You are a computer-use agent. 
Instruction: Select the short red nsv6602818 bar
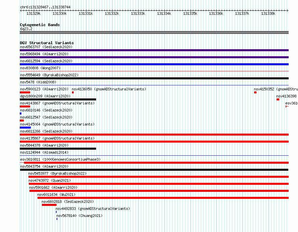pyautogui.click(x=49, y=205)
